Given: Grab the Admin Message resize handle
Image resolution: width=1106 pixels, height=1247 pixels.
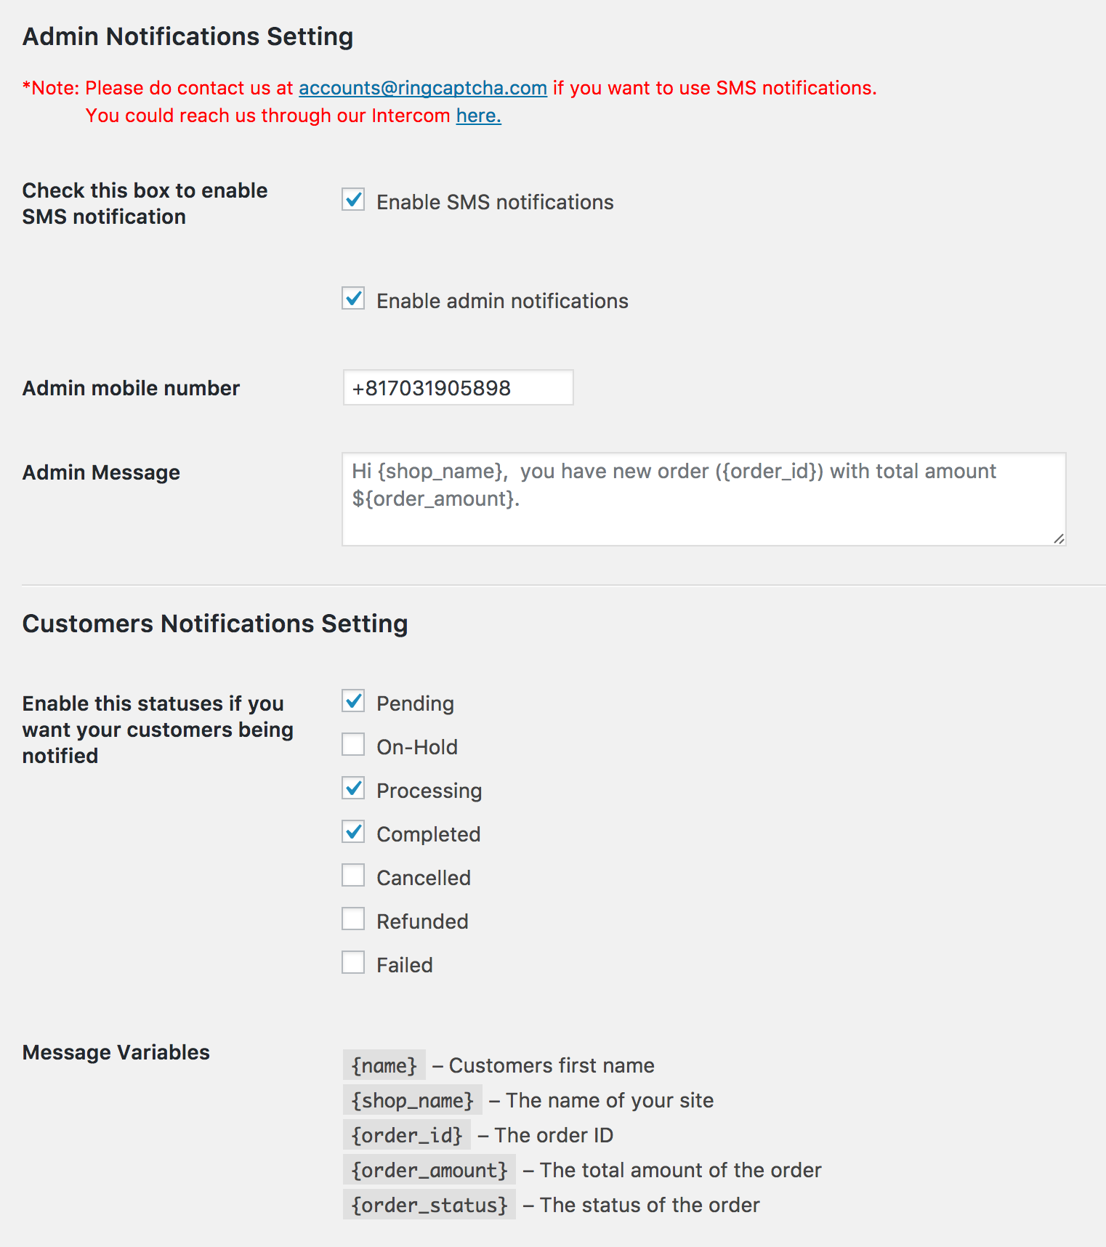Looking at the screenshot, I should pos(1059,538).
